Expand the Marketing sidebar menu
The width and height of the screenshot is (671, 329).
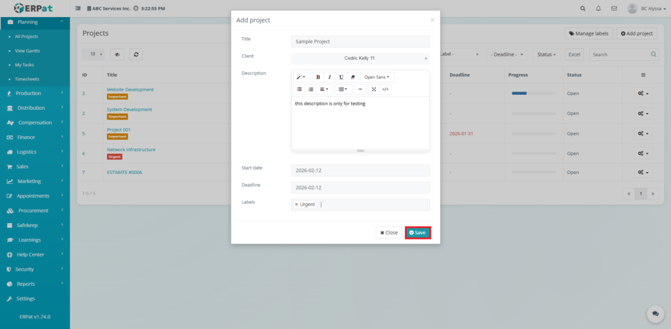(x=35, y=181)
